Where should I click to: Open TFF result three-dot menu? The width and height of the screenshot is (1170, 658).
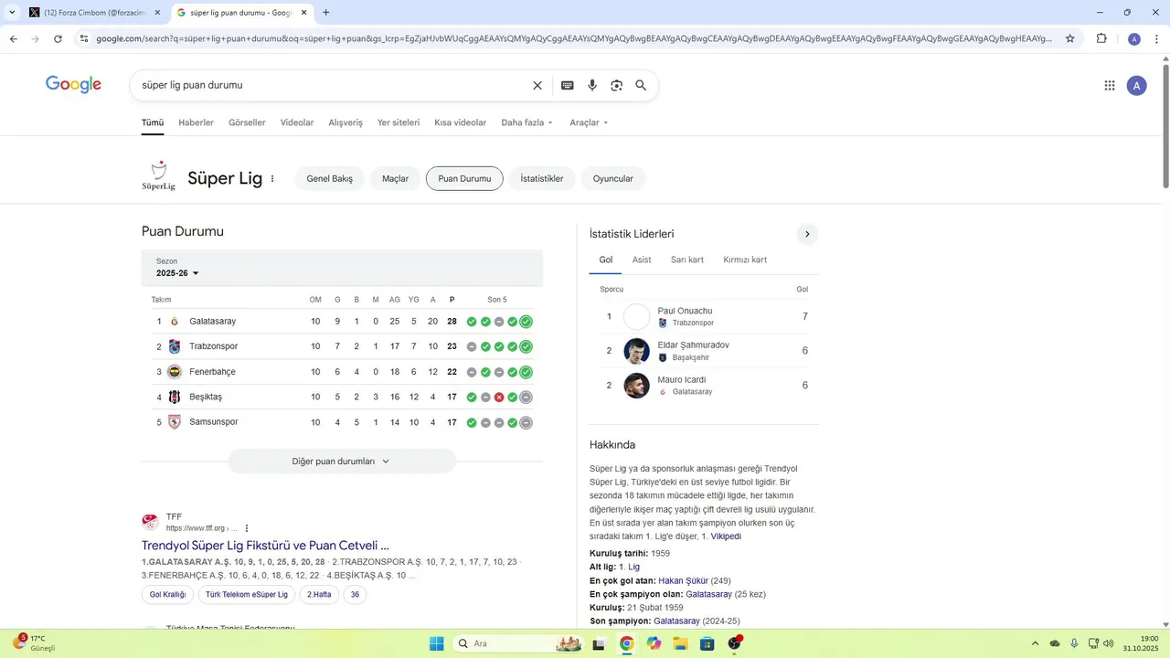click(x=247, y=528)
